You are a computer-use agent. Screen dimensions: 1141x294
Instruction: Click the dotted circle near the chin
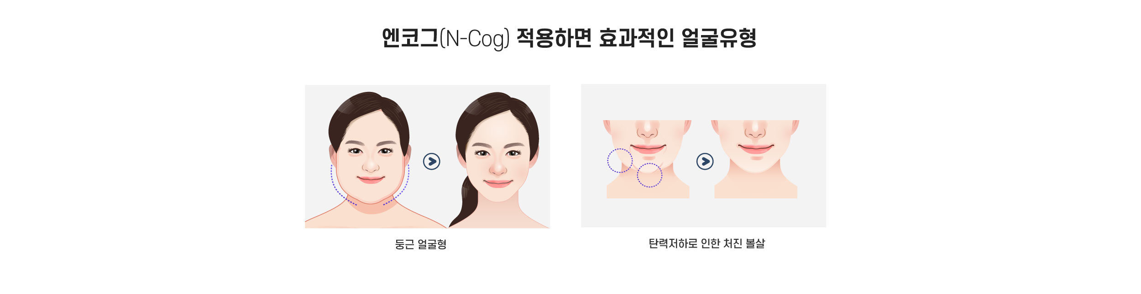(649, 175)
